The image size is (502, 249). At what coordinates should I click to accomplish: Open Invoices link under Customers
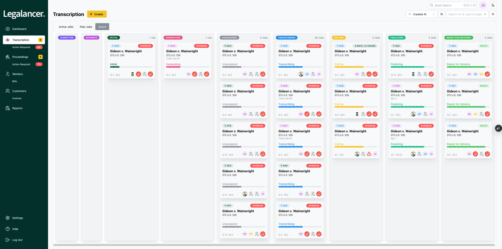[17, 98]
